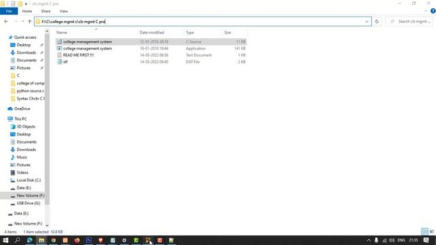Open Photoshop from taskbar
The image size is (436, 245).
89,240
